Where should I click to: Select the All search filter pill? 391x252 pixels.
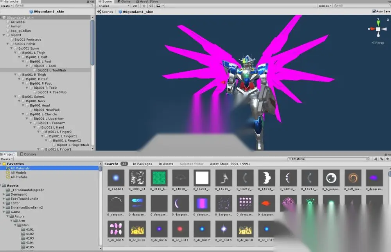pyautogui.click(x=124, y=164)
